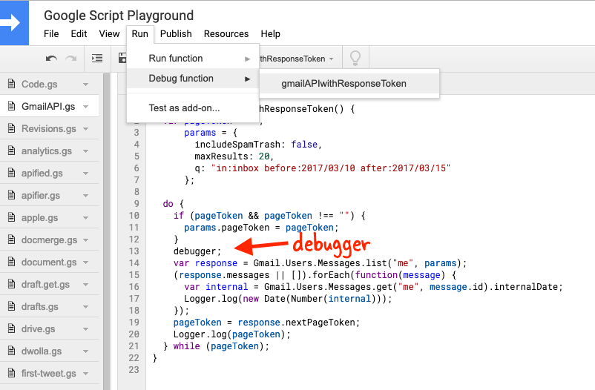The height and width of the screenshot is (390, 595).
Task: Click the file icon beside document.gs
Action: click(11, 262)
